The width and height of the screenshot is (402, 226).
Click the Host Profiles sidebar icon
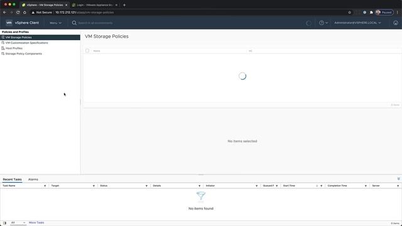pyautogui.click(x=3, y=48)
